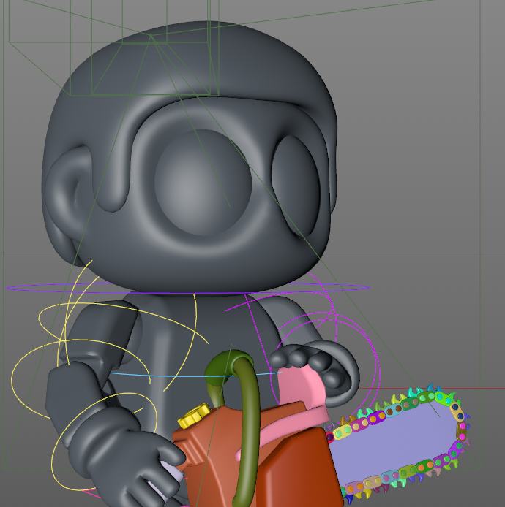The height and width of the screenshot is (507, 505).
Task: Click the lavender chainsaw guide bar
Action: click(x=394, y=445)
